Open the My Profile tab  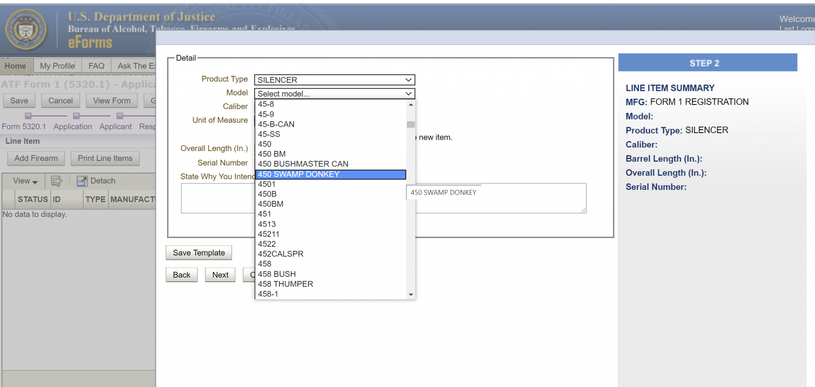click(x=57, y=66)
